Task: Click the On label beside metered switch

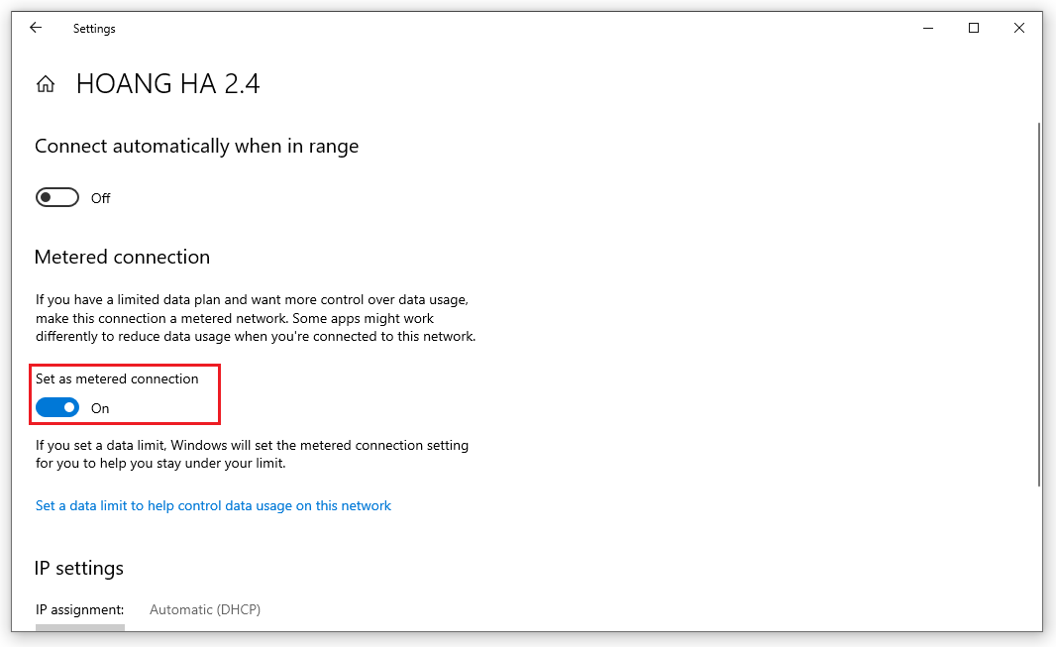Action: [x=100, y=408]
